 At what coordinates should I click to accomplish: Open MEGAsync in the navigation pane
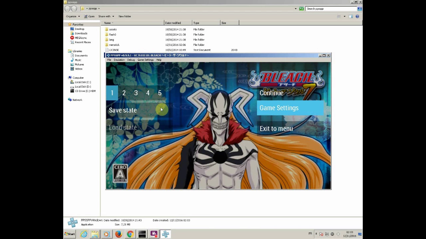pos(81,38)
